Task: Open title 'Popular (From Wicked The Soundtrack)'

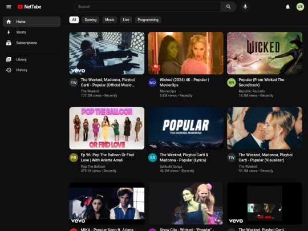Action: pyautogui.click(x=261, y=83)
